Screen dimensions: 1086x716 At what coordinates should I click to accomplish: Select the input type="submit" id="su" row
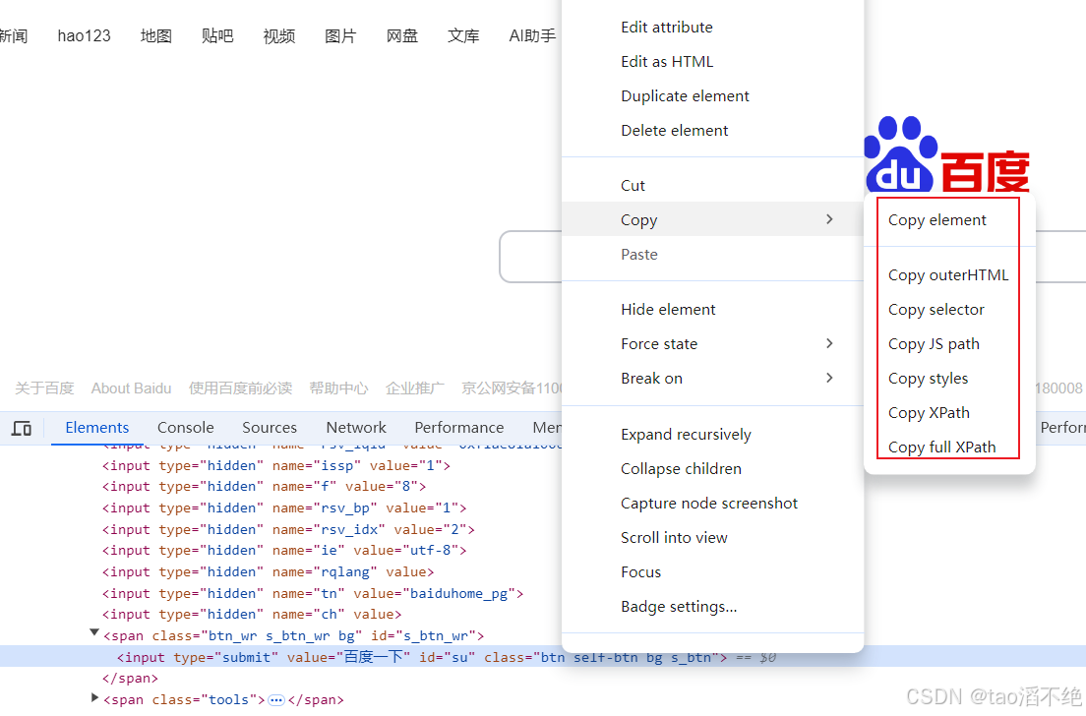pyautogui.click(x=543, y=656)
